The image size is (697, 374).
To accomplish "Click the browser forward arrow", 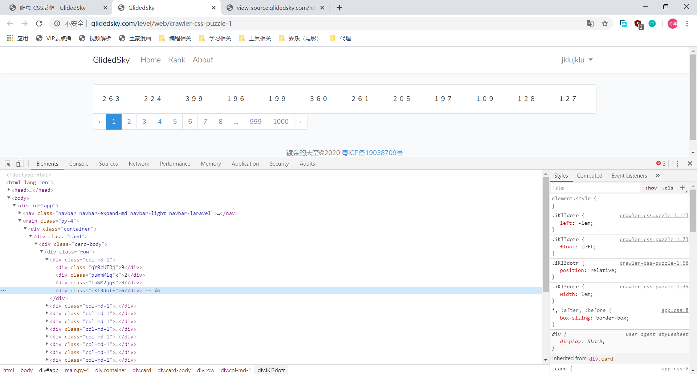I will pos(24,24).
